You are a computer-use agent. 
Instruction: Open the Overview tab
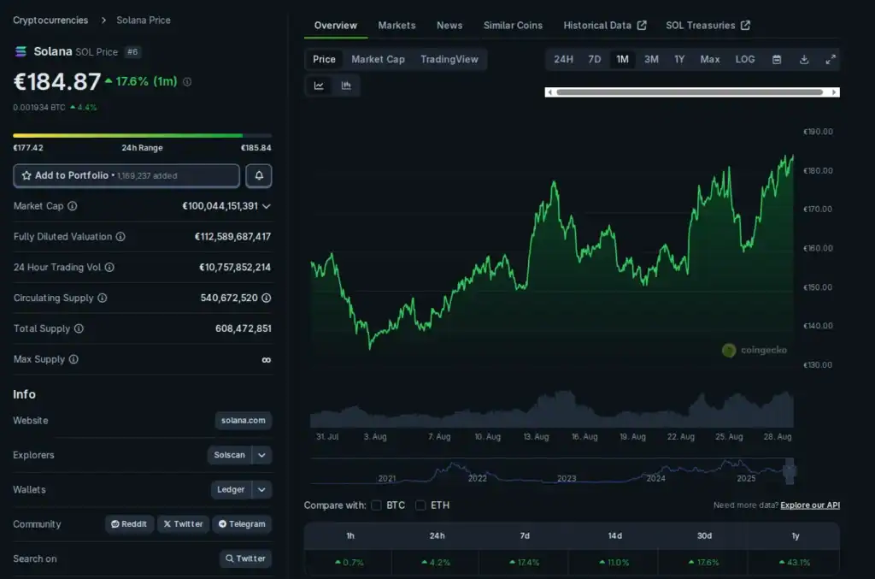335,26
